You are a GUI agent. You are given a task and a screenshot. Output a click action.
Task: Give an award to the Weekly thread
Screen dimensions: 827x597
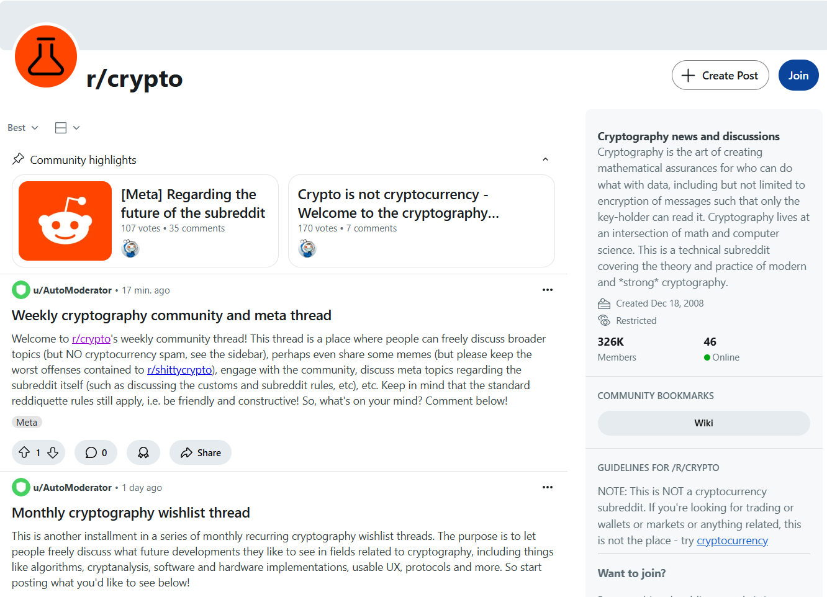(x=143, y=452)
